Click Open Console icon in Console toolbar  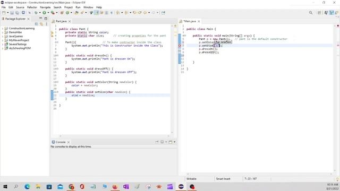(x=171, y=142)
